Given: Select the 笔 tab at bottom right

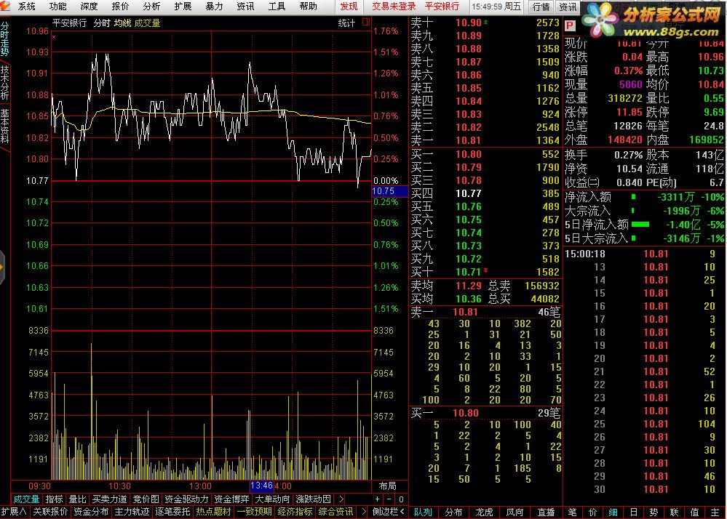Looking at the screenshot, I should click(x=573, y=512).
